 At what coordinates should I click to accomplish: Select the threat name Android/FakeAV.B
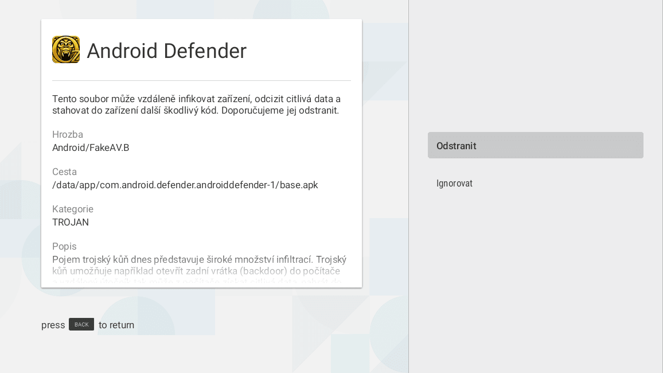[90, 147]
